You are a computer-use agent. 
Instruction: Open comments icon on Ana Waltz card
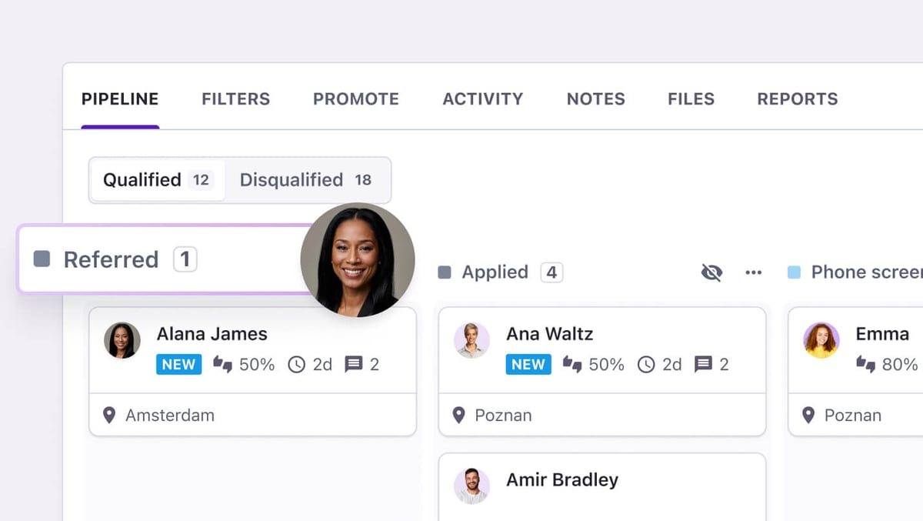[x=703, y=365]
